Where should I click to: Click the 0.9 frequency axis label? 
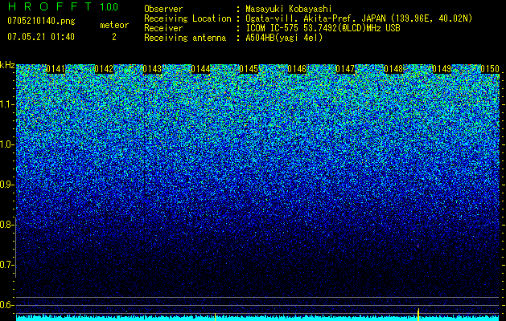[x=6, y=185]
